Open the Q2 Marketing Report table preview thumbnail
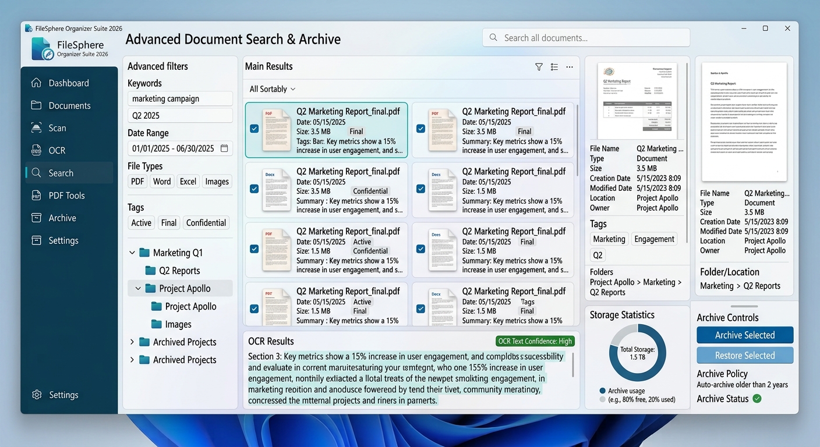This screenshot has height=447, width=820. click(x=639, y=101)
